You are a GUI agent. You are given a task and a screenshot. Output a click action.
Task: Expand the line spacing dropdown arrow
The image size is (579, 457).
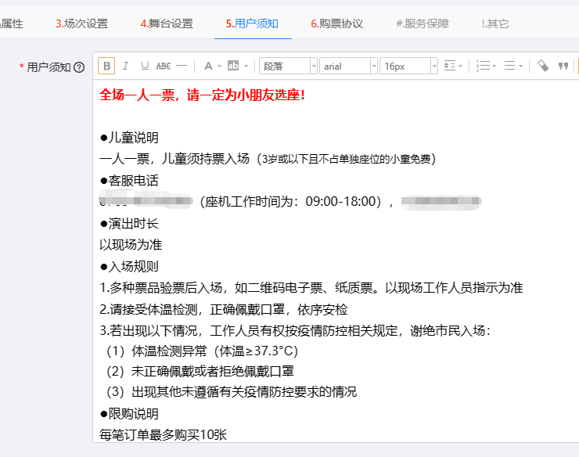tap(460, 67)
